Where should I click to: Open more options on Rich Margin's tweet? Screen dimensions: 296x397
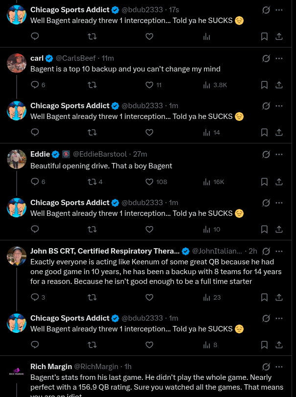[x=279, y=367]
